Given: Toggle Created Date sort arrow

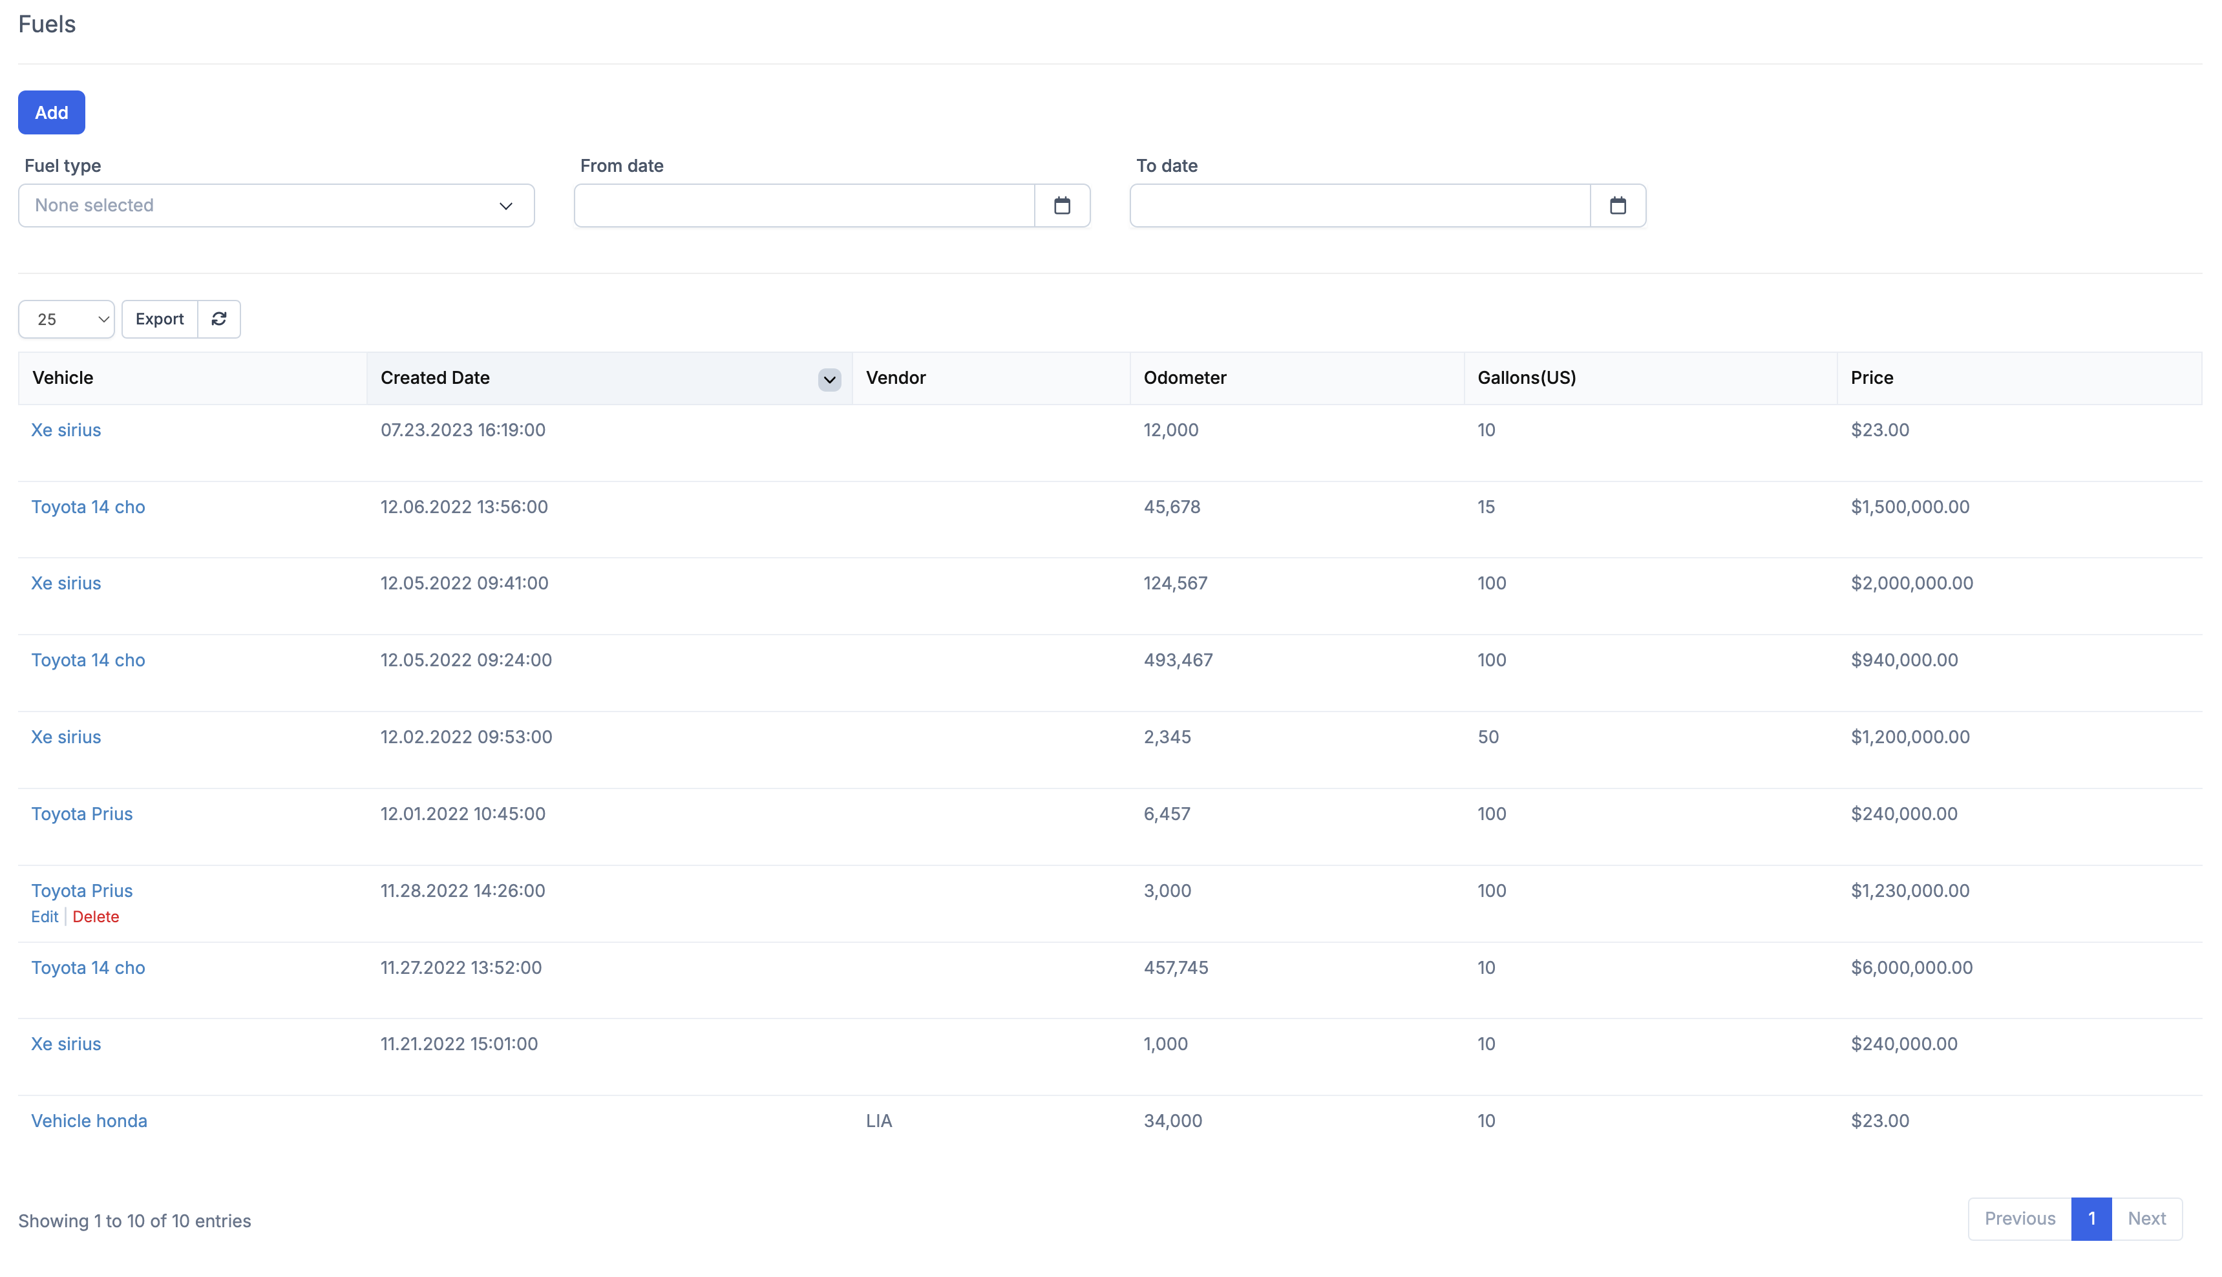Looking at the screenshot, I should point(829,379).
